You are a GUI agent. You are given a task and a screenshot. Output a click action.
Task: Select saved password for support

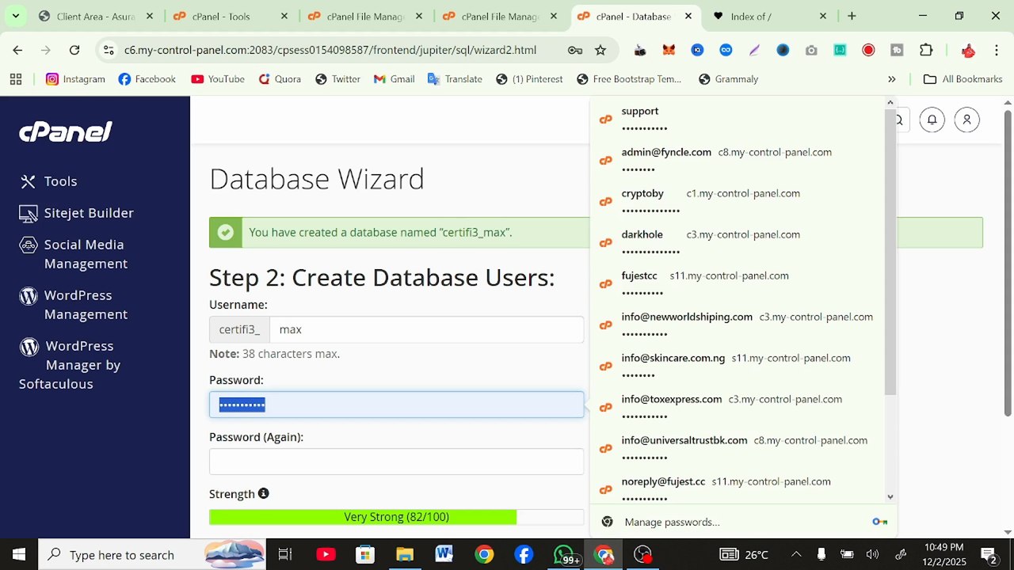[x=738, y=119]
